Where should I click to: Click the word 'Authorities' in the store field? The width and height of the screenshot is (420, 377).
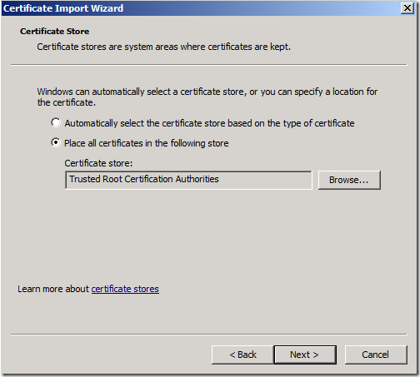click(197, 179)
